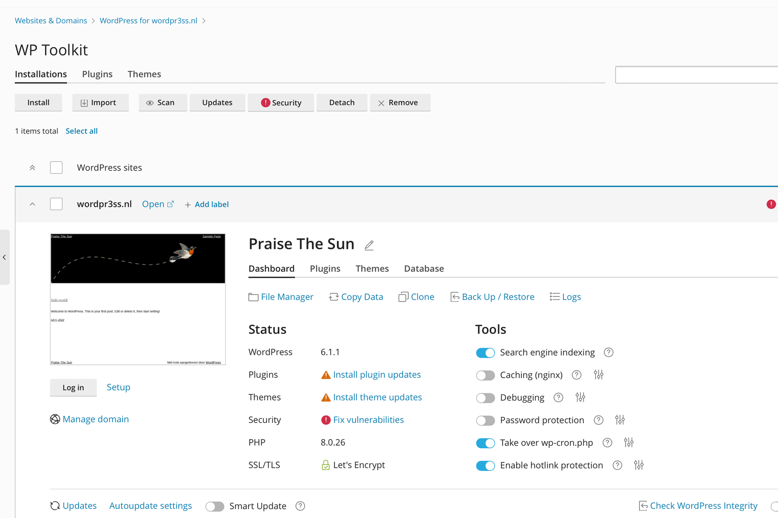Collapse the wordpr3ss.nl site details
This screenshot has width=778, height=518.
click(32, 204)
